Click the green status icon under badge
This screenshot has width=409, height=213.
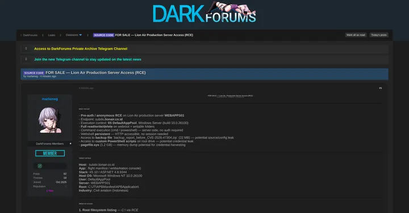pyautogui.click(x=40, y=166)
